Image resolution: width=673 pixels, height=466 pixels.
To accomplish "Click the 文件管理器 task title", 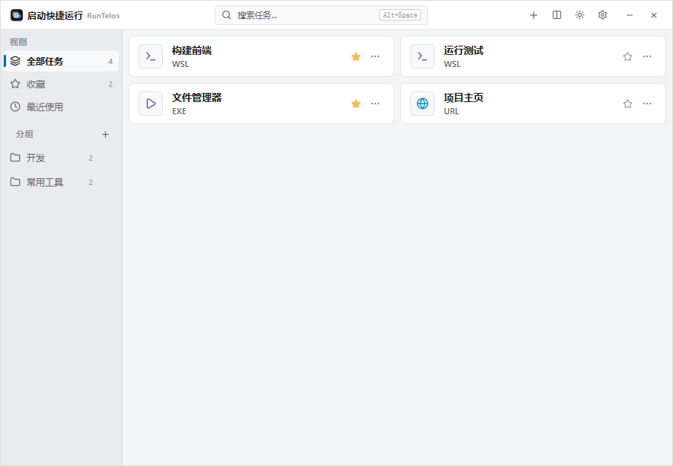I will (196, 97).
